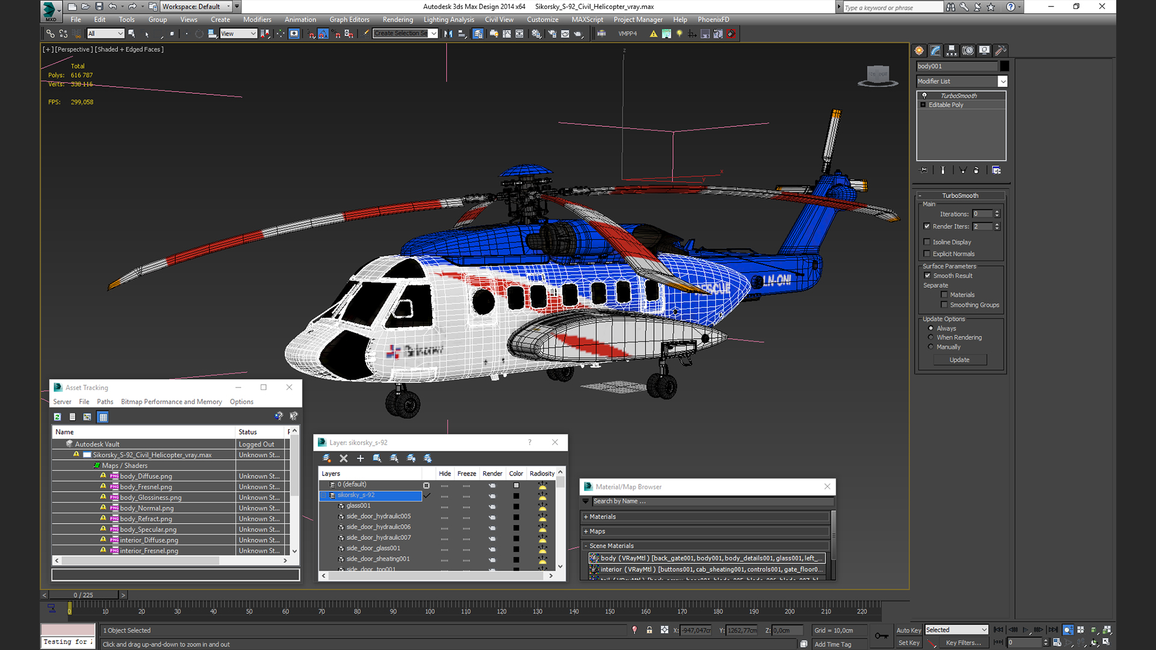Click Maximize Viewport Toggle icon
The height and width of the screenshot is (650, 1156).
click(x=1106, y=642)
